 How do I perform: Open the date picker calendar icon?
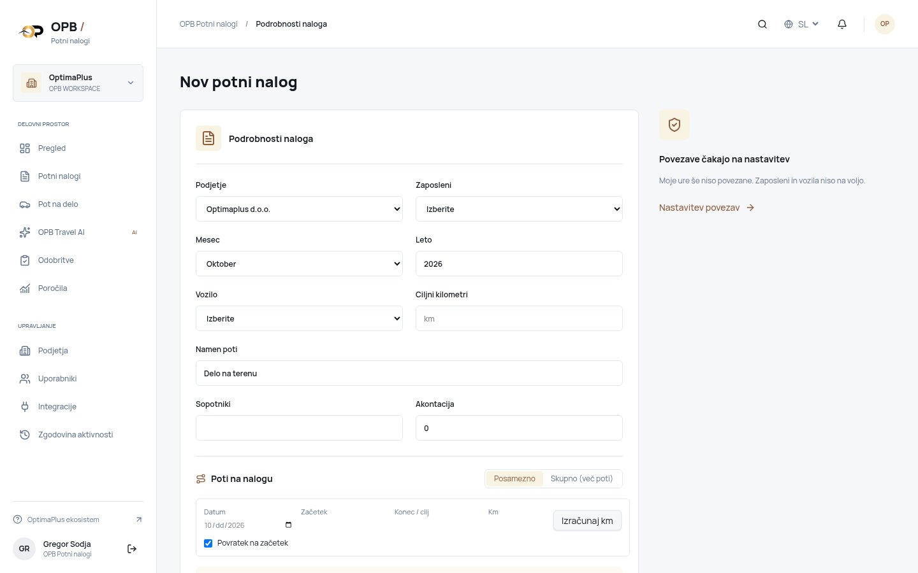288,525
